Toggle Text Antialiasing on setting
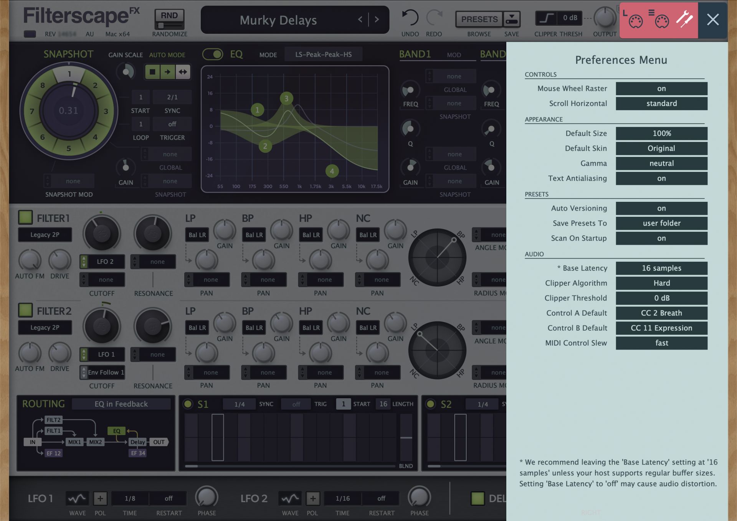Viewport: 737px width, 521px height. (x=661, y=178)
